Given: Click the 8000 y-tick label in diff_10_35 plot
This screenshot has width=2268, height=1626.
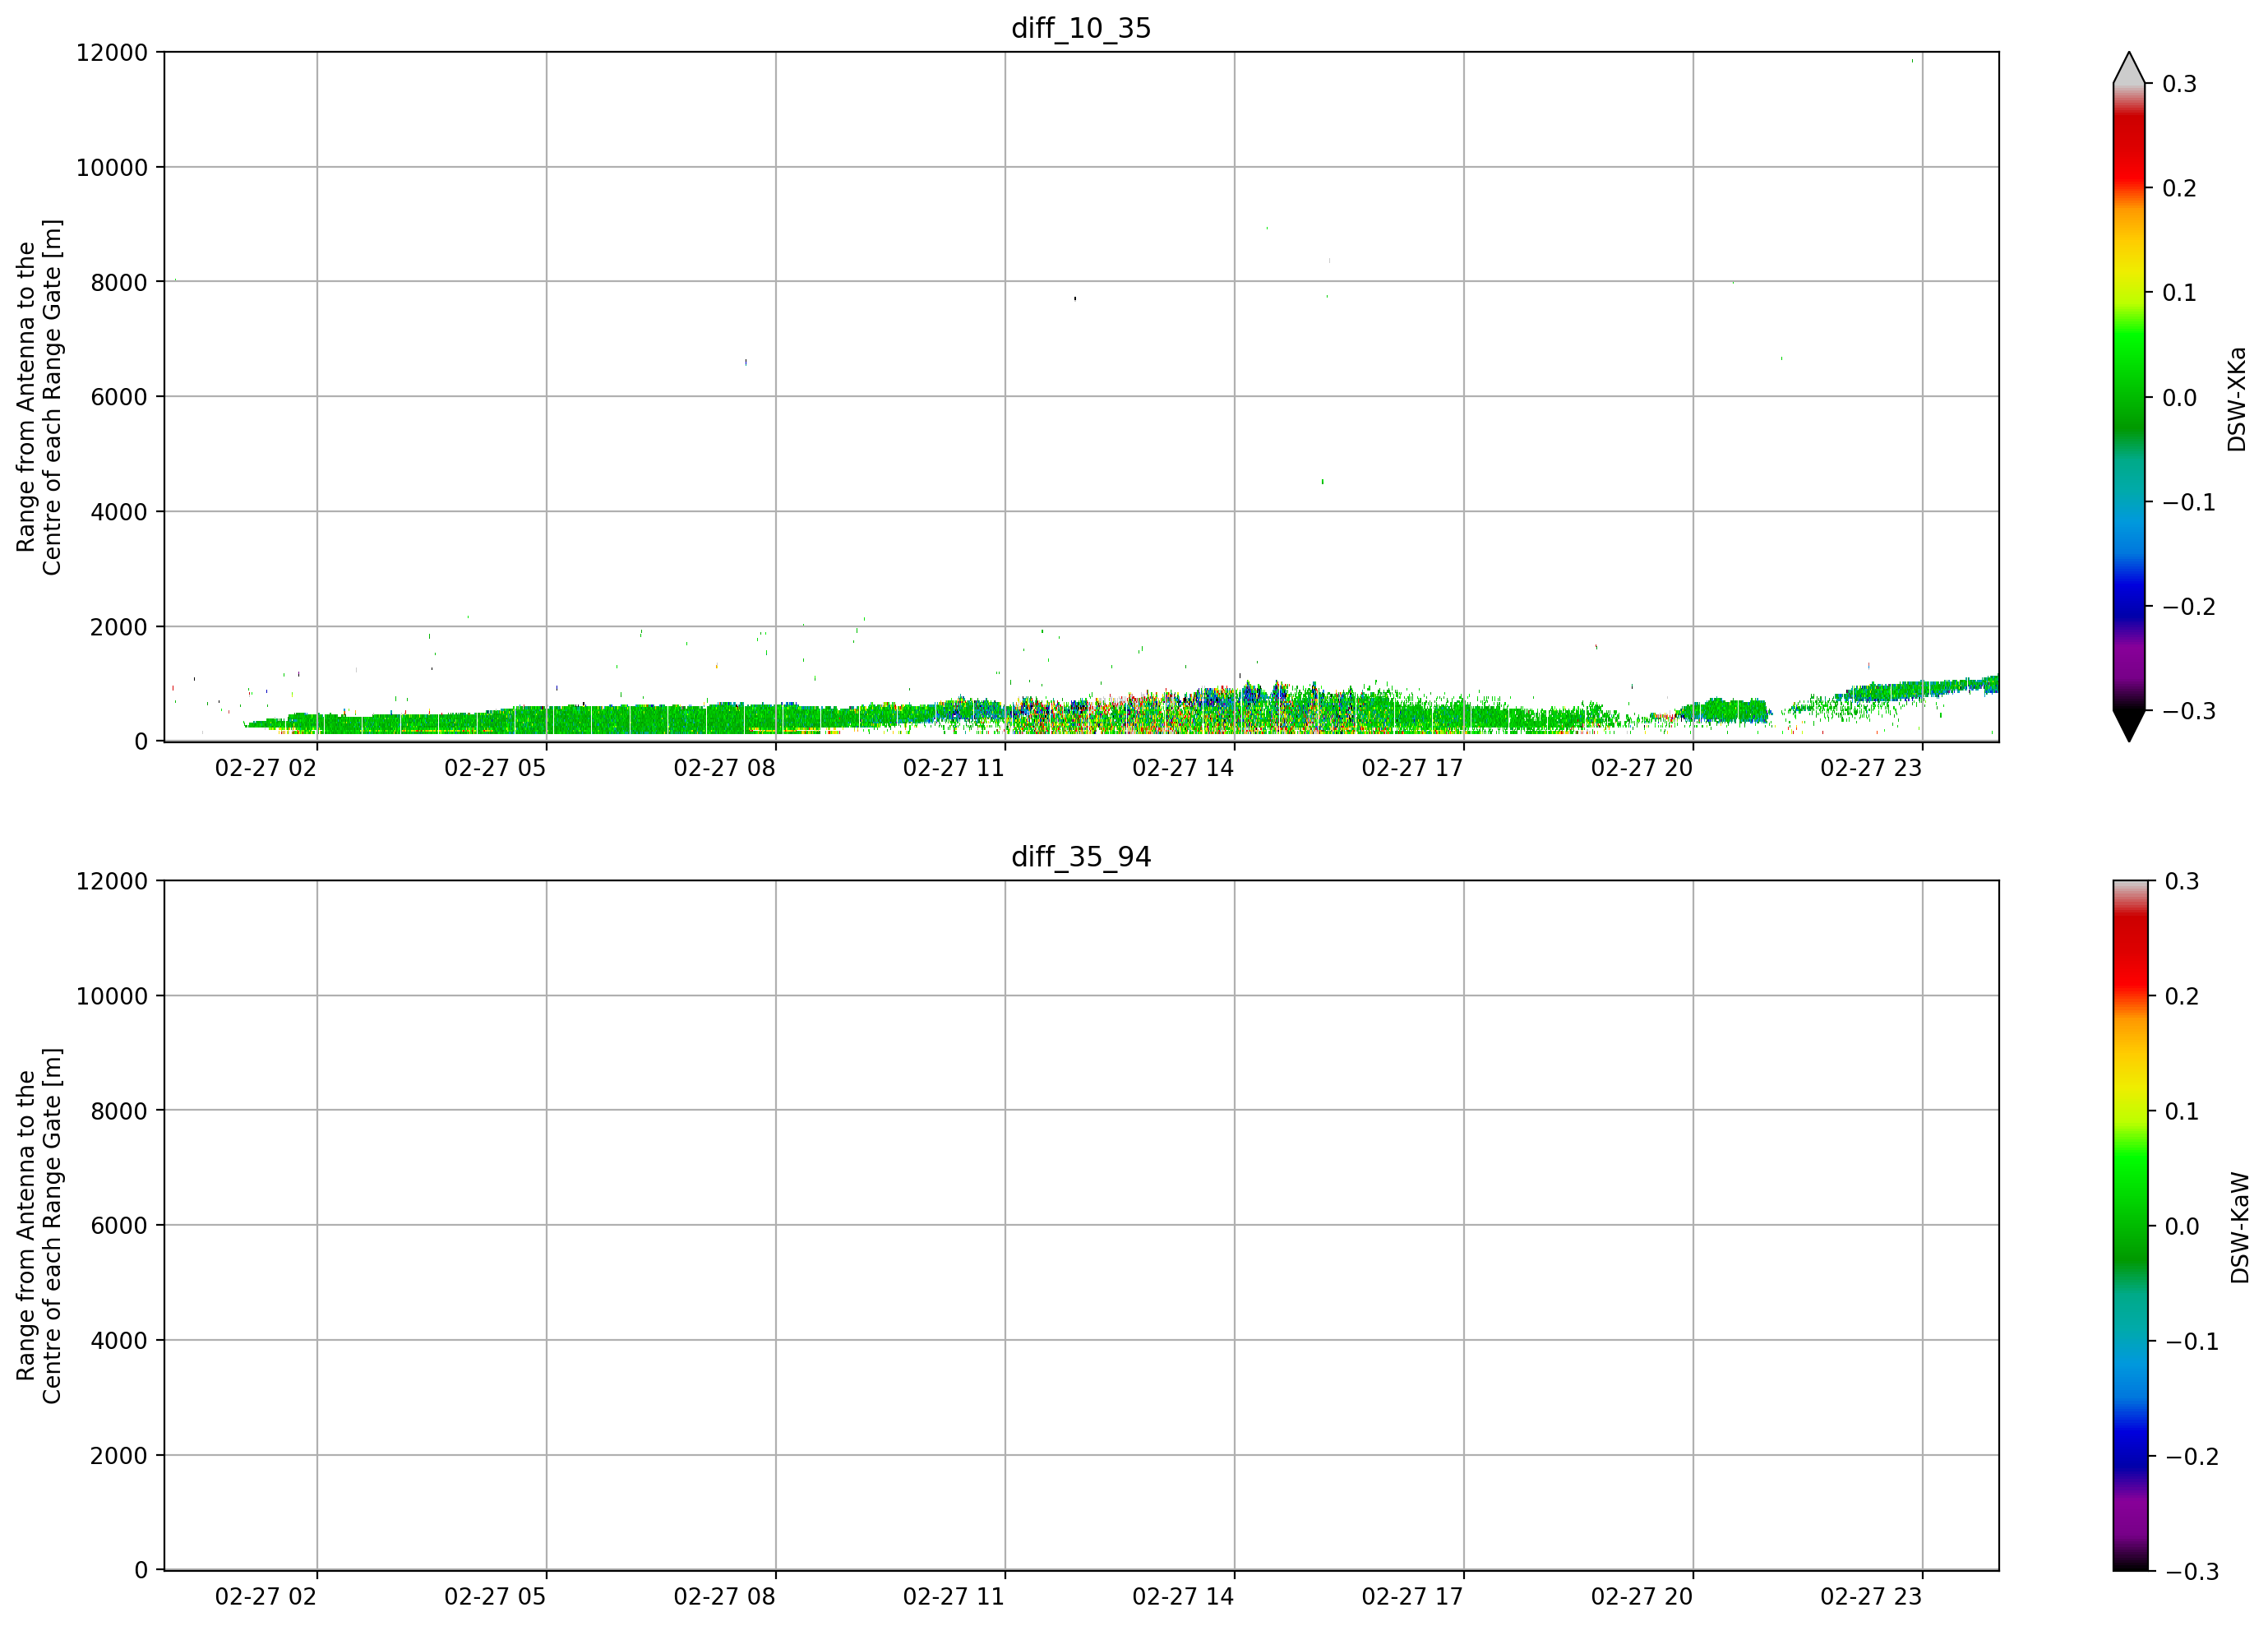Looking at the screenshot, I should point(119,282).
